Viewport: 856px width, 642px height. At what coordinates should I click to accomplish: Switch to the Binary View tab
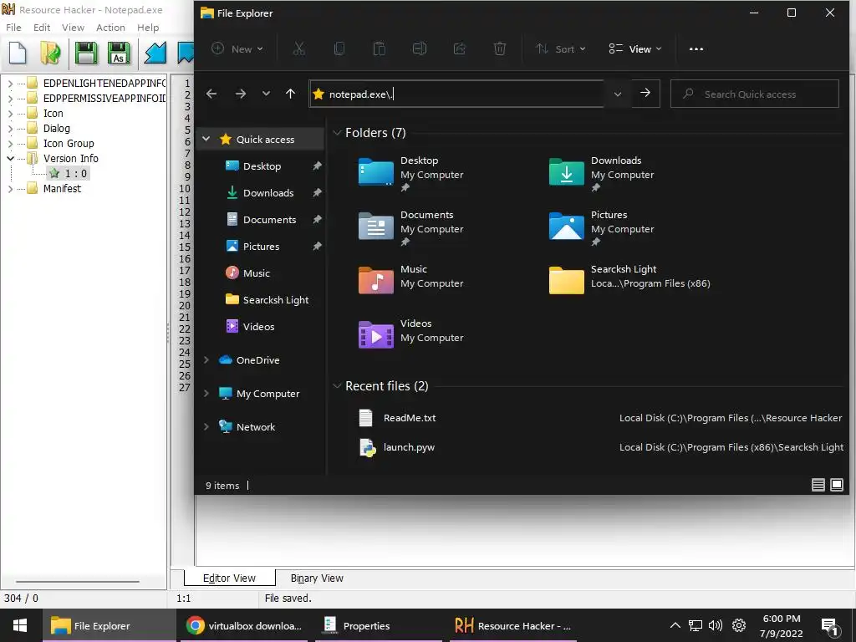[x=317, y=578]
